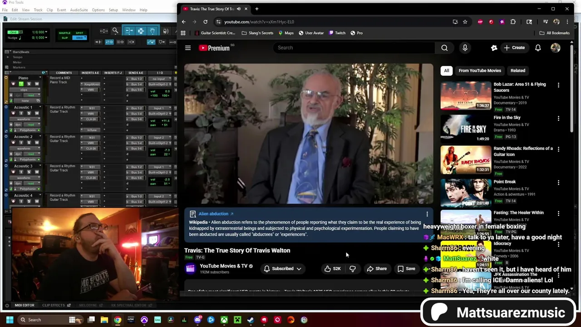Enable Spot edit mode
Screen dimensions: 581x327
[79, 33]
